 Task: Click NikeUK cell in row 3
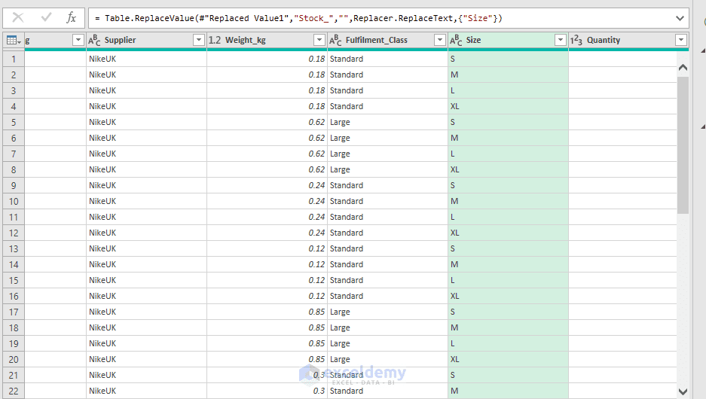(x=146, y=90)
